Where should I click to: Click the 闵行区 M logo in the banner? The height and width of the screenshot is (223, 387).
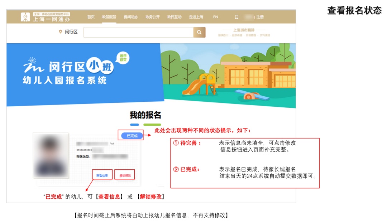point(34,65)
